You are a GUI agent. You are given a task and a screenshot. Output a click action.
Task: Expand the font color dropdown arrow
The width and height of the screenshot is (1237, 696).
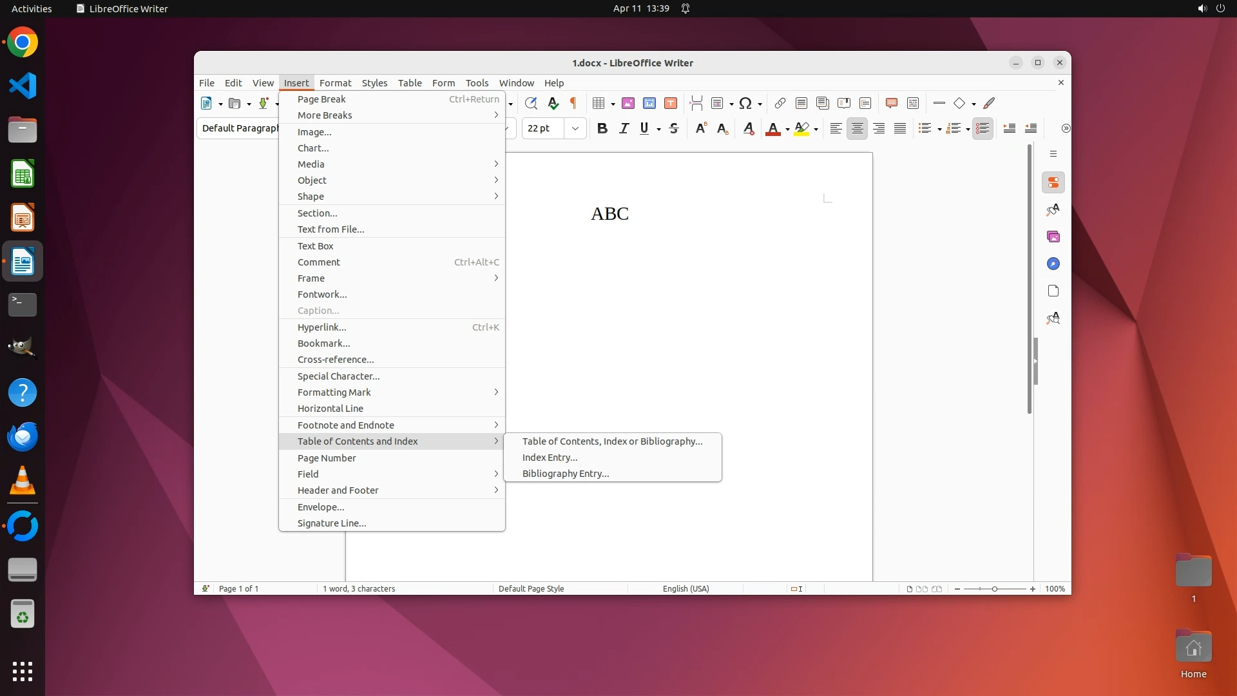[x=787, y=129]
